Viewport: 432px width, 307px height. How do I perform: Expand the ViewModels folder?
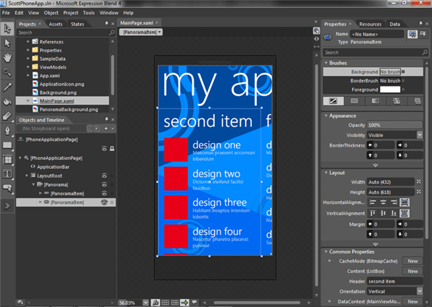pos(28,67)
